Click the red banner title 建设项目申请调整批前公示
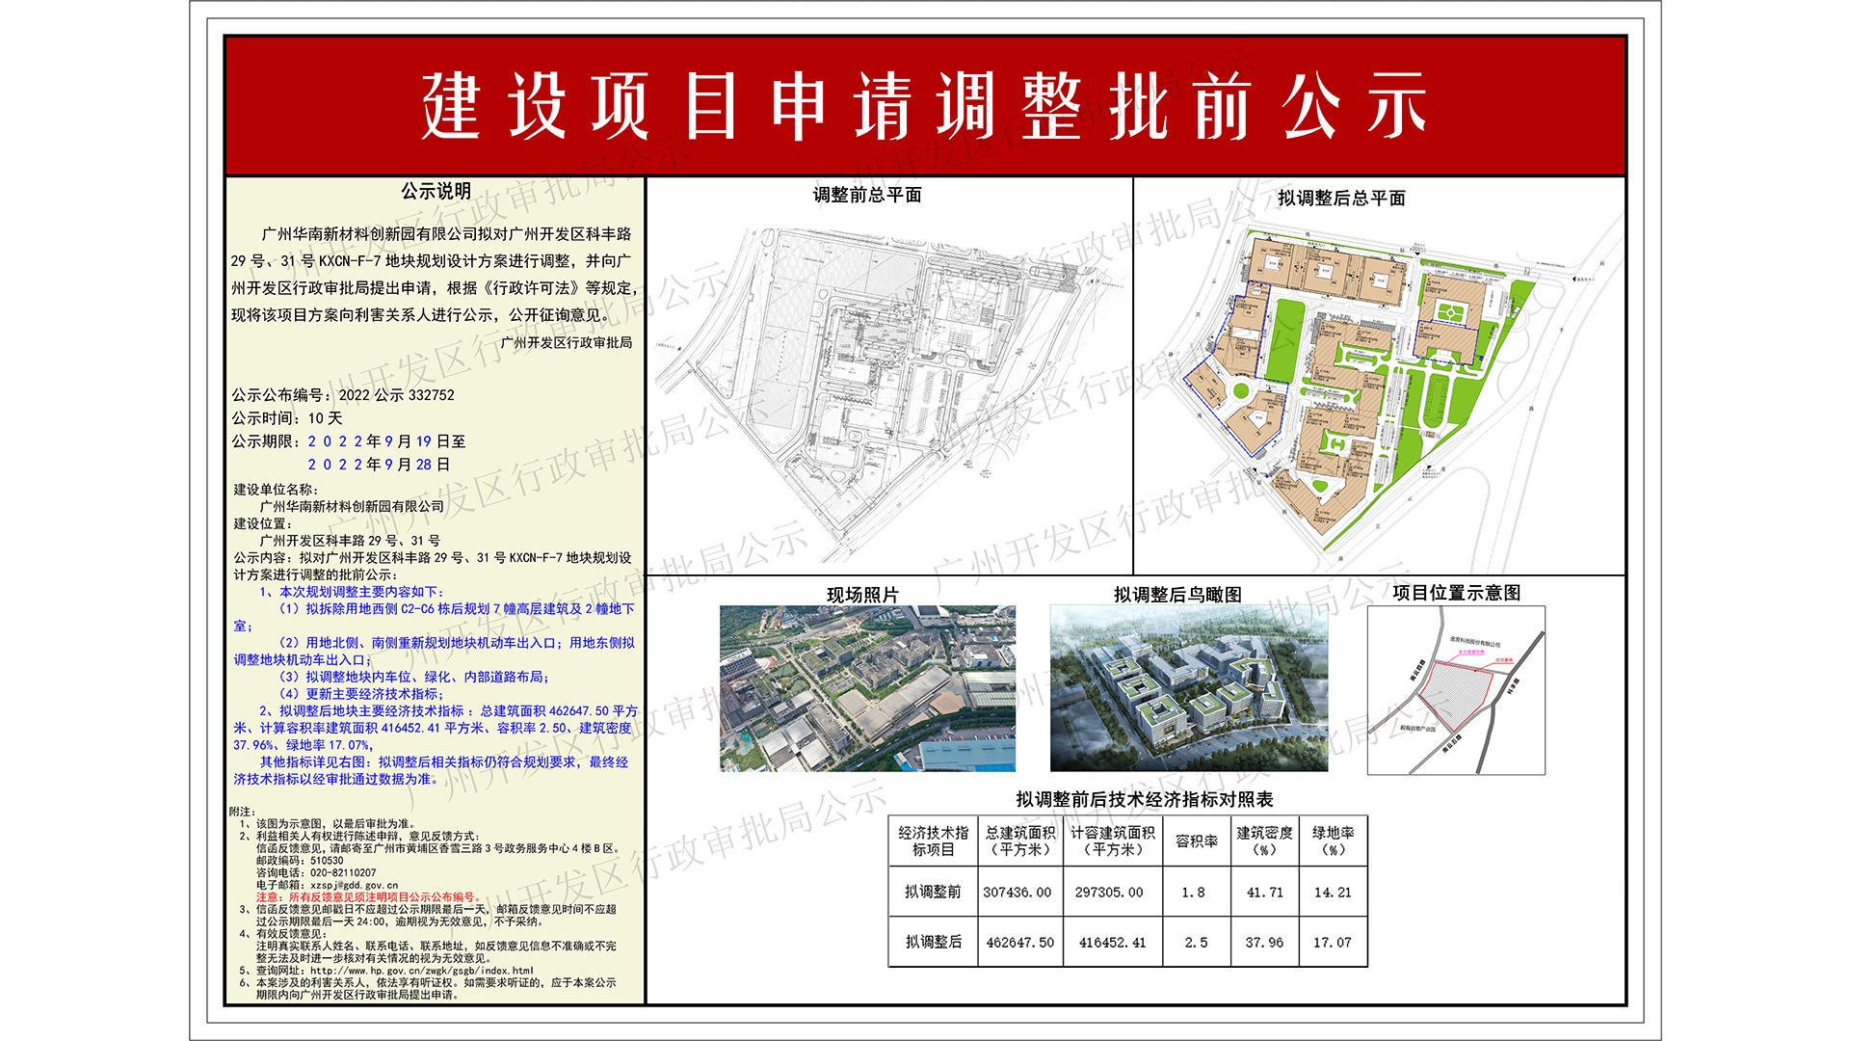 click(x=925, y=101)
